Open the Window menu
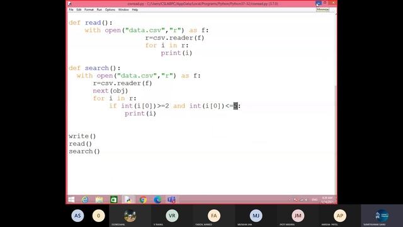The height and width of the screenshot is (227, 403). (x=123, y=9)
